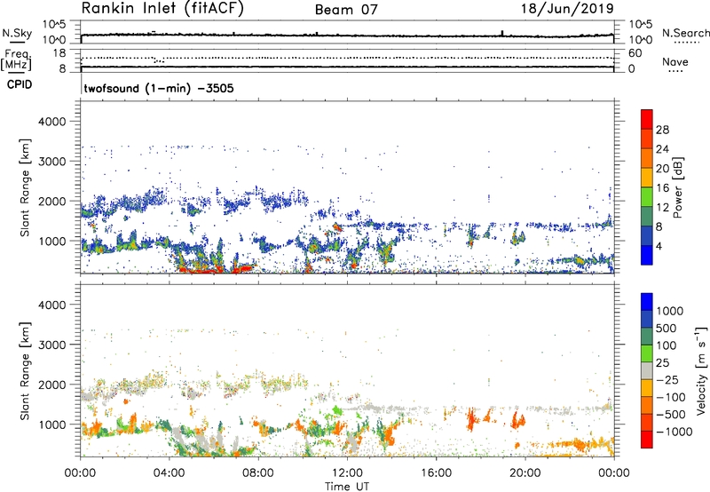
Task: Click the red top segment of Power color bar
Action: click(x=647, y=119)
